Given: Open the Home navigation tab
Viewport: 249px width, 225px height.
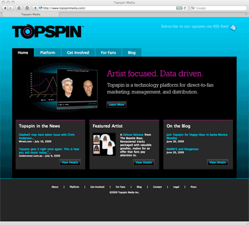Looking at the screenshot, I should (23, 52).
